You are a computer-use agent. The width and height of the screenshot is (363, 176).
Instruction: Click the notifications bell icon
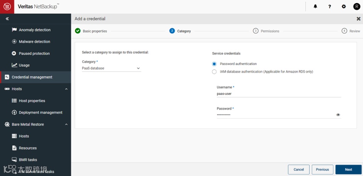[316, 7]
